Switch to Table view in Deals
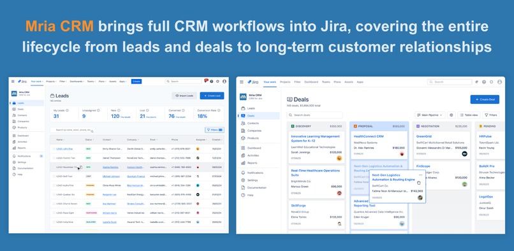This screenshot has height=251, width=514. pos(469,115)
